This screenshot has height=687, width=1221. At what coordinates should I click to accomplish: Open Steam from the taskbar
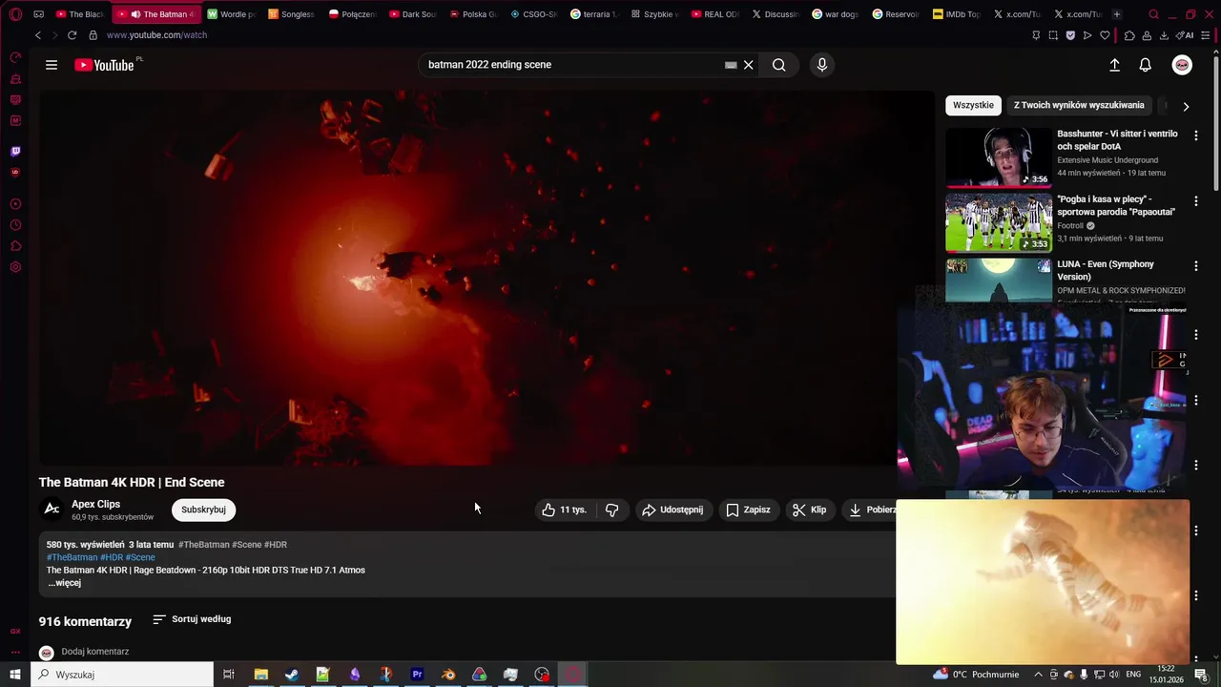292,675
